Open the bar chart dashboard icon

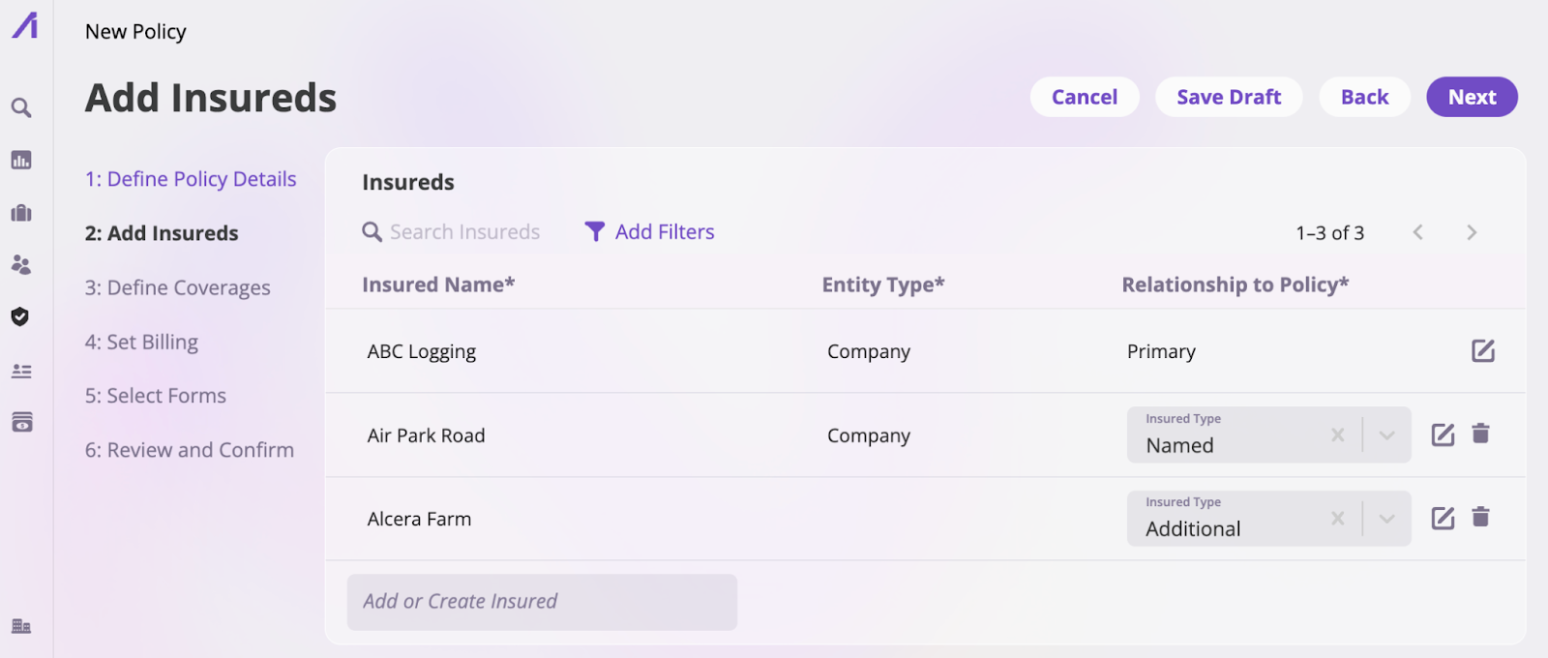click(21, 160)
